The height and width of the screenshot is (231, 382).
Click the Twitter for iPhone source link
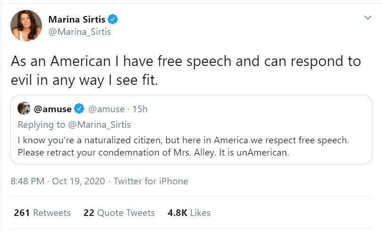[x=151, y=181]
